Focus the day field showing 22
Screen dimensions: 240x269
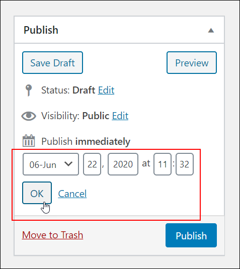click(92, 164)
